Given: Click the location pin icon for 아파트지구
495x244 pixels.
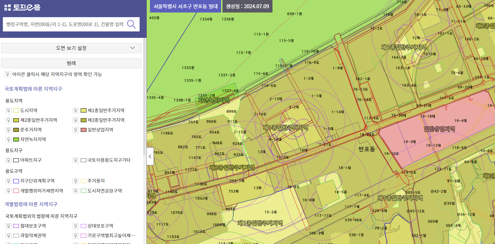Looking at the screenshot, I should [x=8, y=160].
